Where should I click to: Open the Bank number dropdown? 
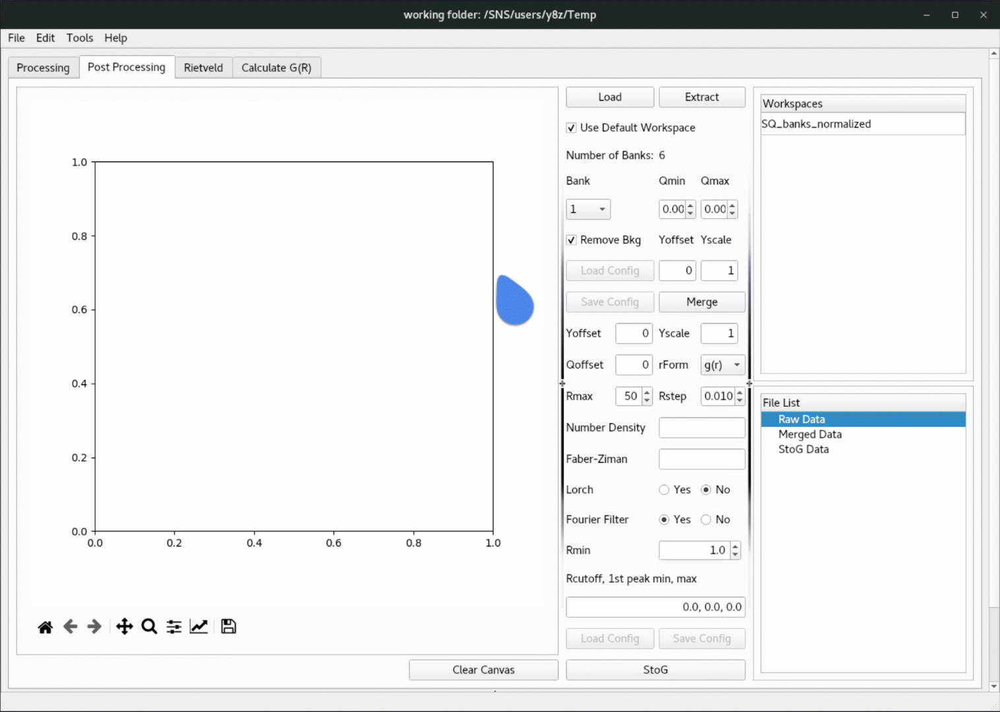[x=588, y=210]
